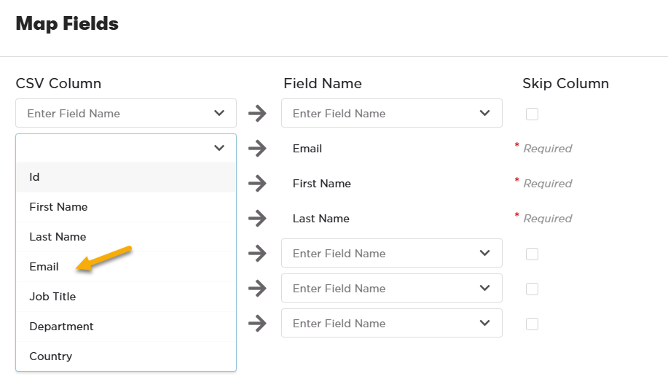Click the arrow icon in the top mapping row
This screenshot has height=390, width=668.
[257, 114]
